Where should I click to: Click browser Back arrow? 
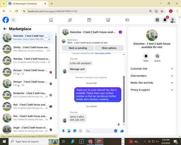[x=4, y=11]
